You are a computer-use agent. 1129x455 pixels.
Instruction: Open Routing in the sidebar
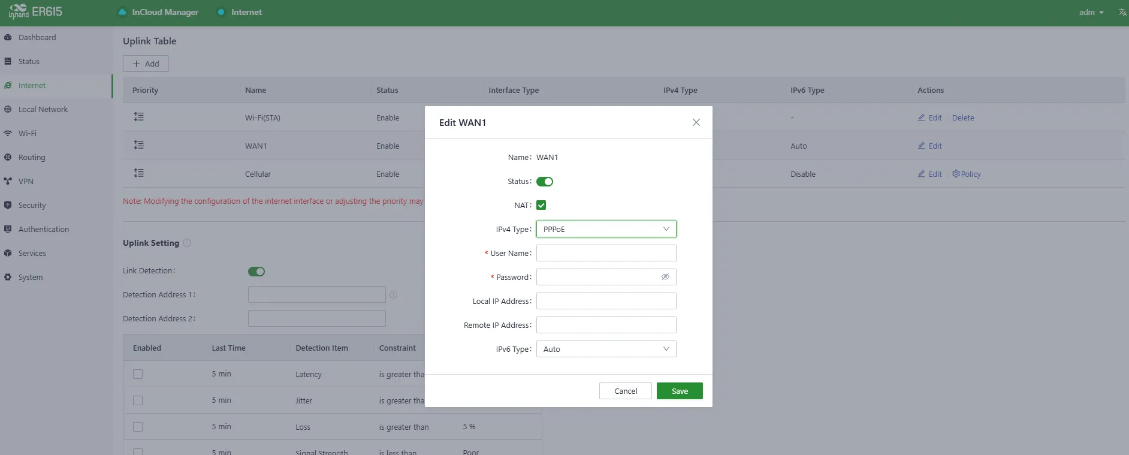pos(56,157)
